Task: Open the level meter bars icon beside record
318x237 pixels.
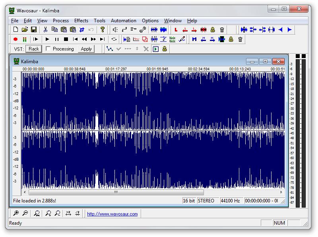Action: click(25, 39)
